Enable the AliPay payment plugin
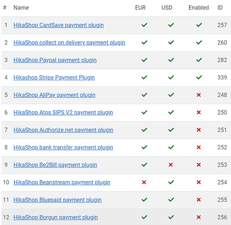The width and height of the screenshot is (231, 225). click(199, 95)
